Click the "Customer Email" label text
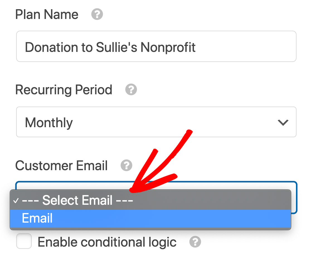 62,165
